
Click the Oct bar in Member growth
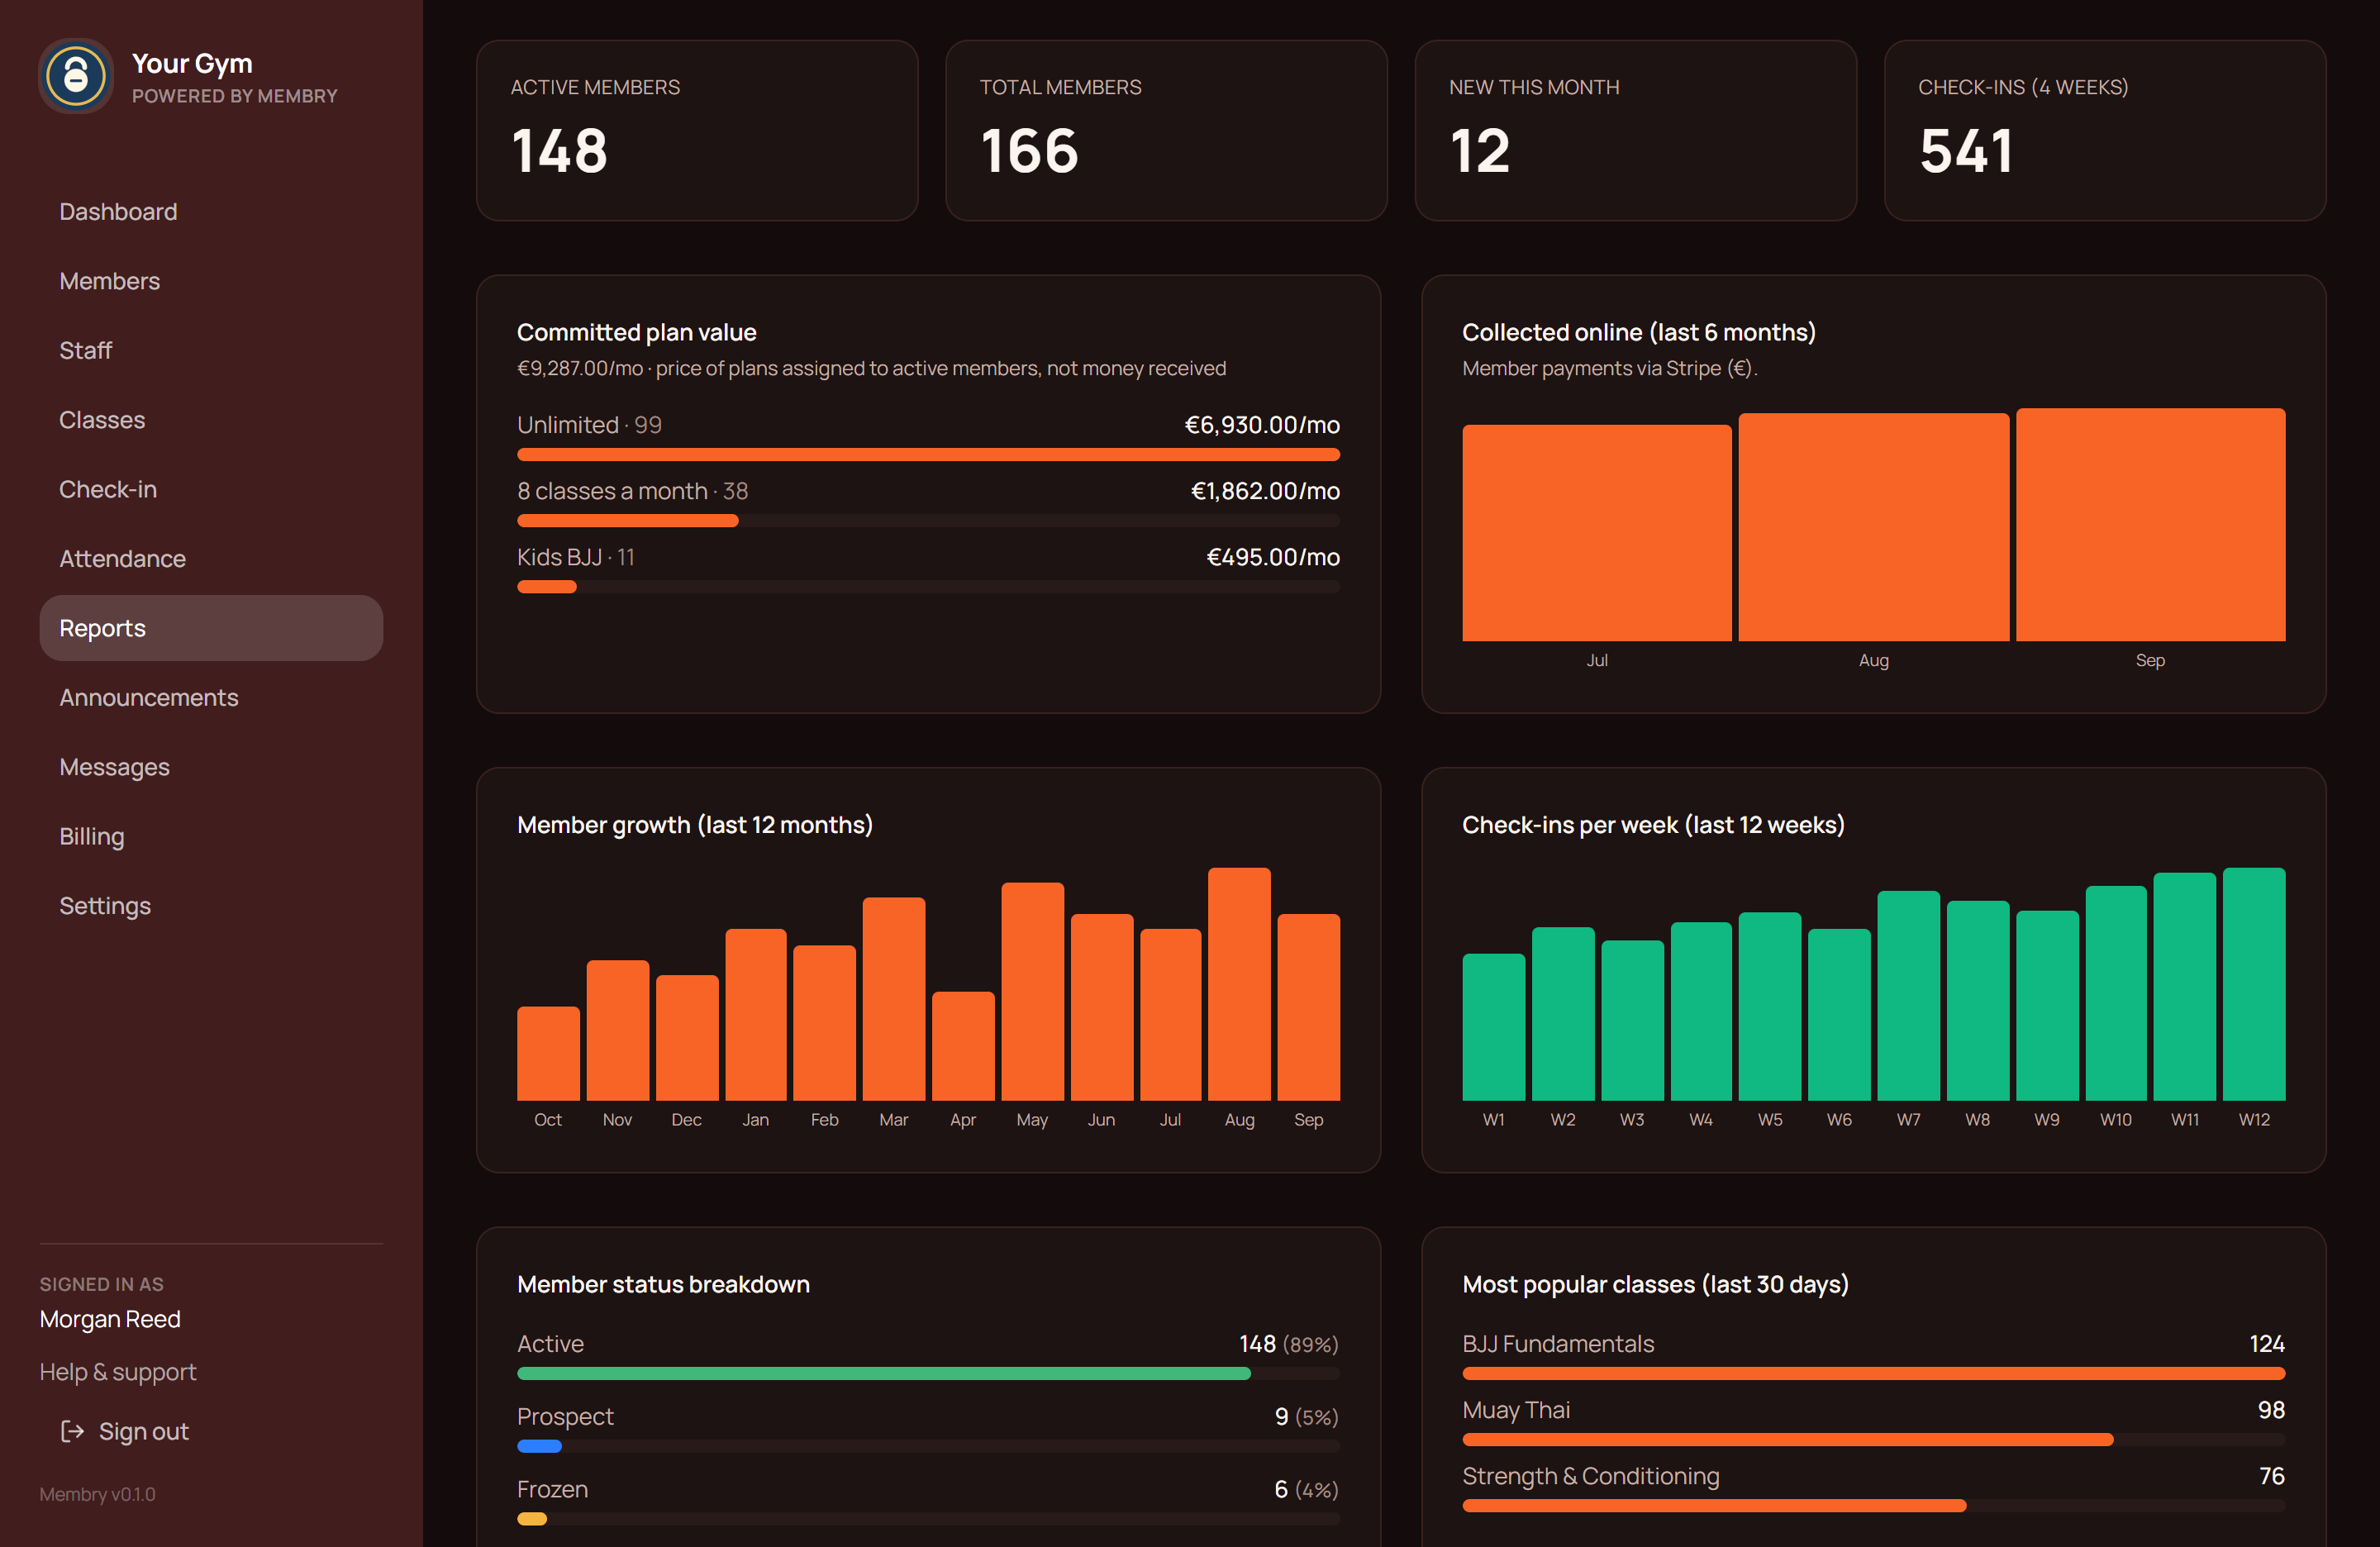pos(548,1054)
